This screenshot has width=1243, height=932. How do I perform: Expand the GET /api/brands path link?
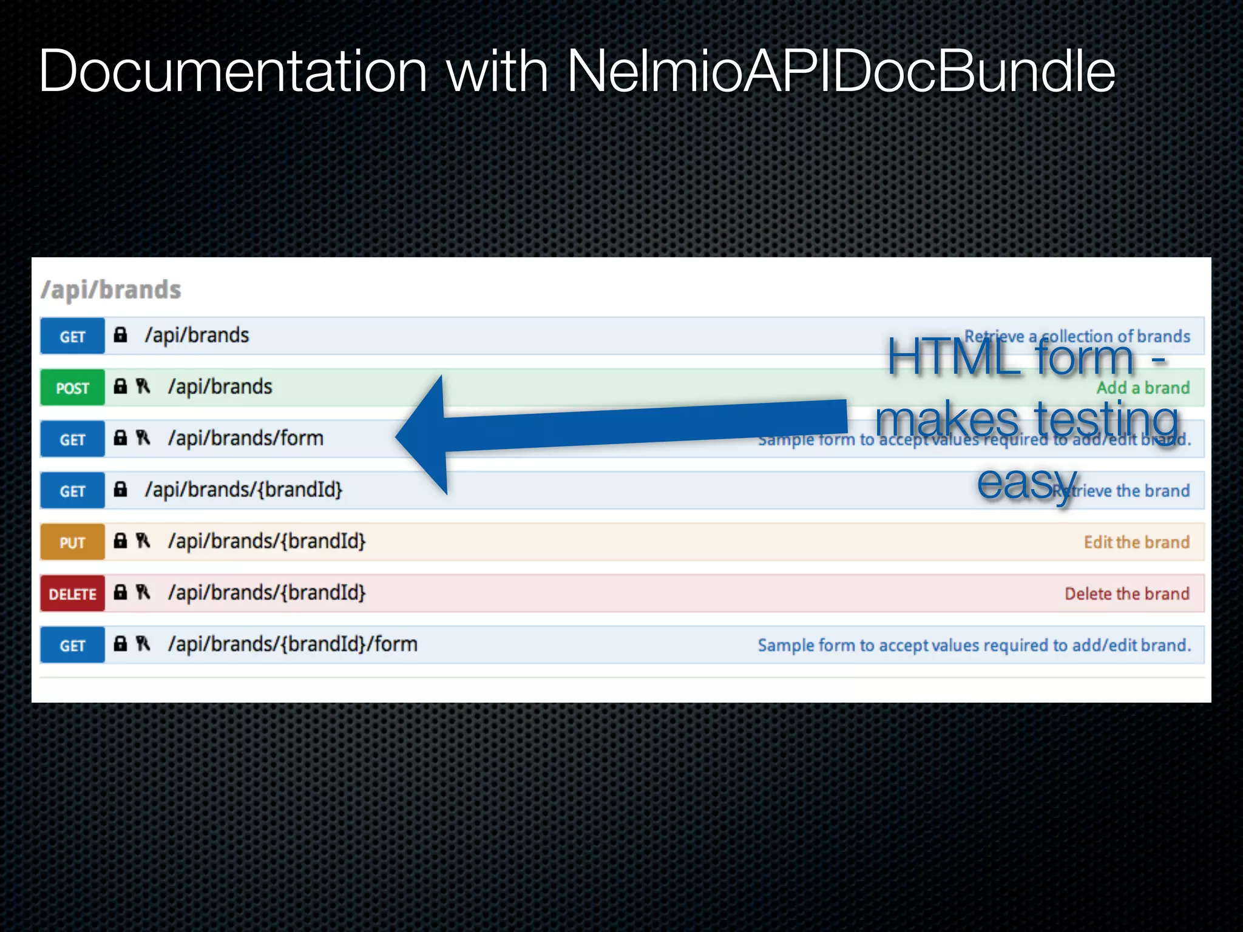click(x=197, y=335)
